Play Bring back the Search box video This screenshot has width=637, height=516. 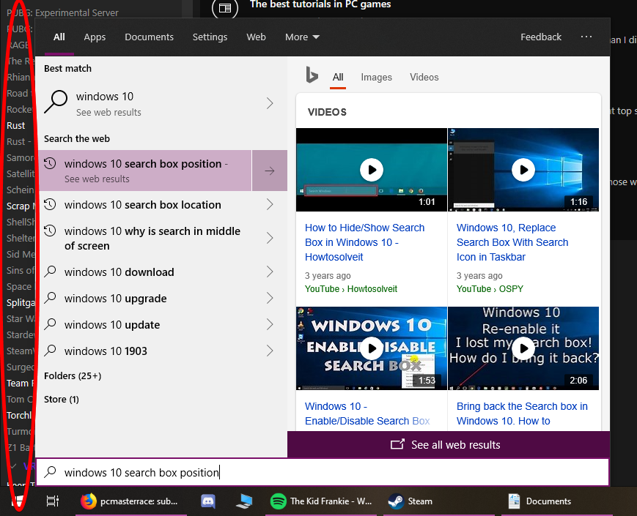[x=523, y=348]
